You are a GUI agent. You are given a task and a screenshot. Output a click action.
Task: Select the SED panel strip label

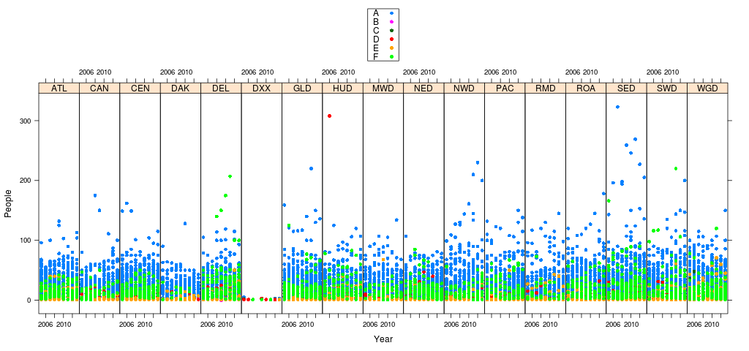point(626,88)
